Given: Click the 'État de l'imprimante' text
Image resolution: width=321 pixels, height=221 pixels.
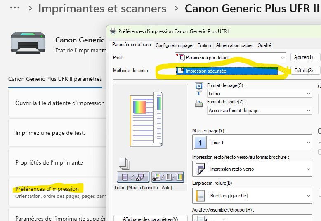Looking at the screenshot, I should pyautogui.click(x=81, y=50).
